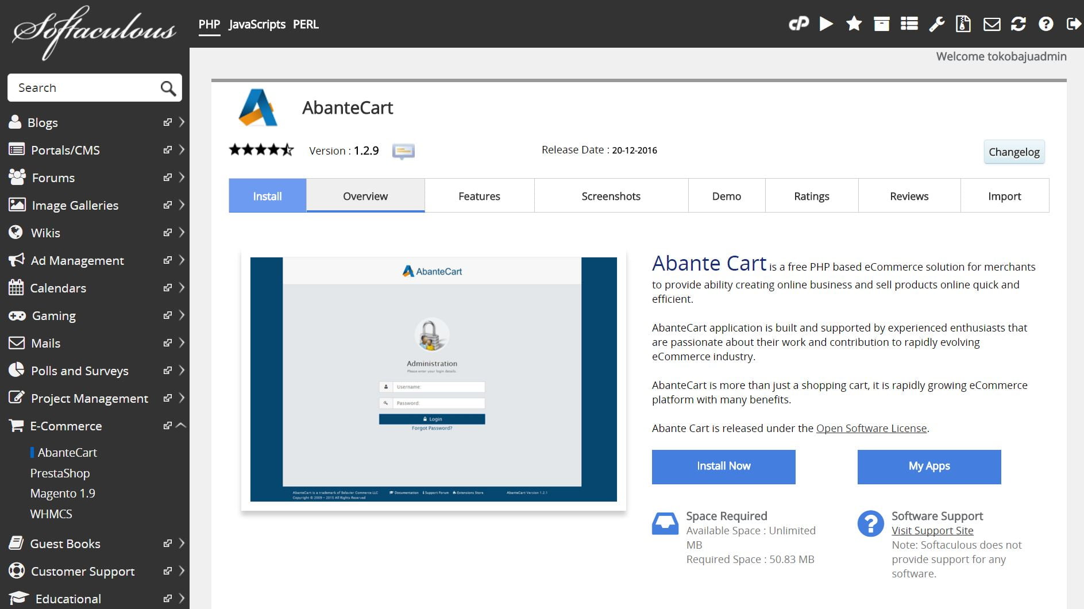Open ratings via the star icon
1084x609 pixels.
pos(854,24)
